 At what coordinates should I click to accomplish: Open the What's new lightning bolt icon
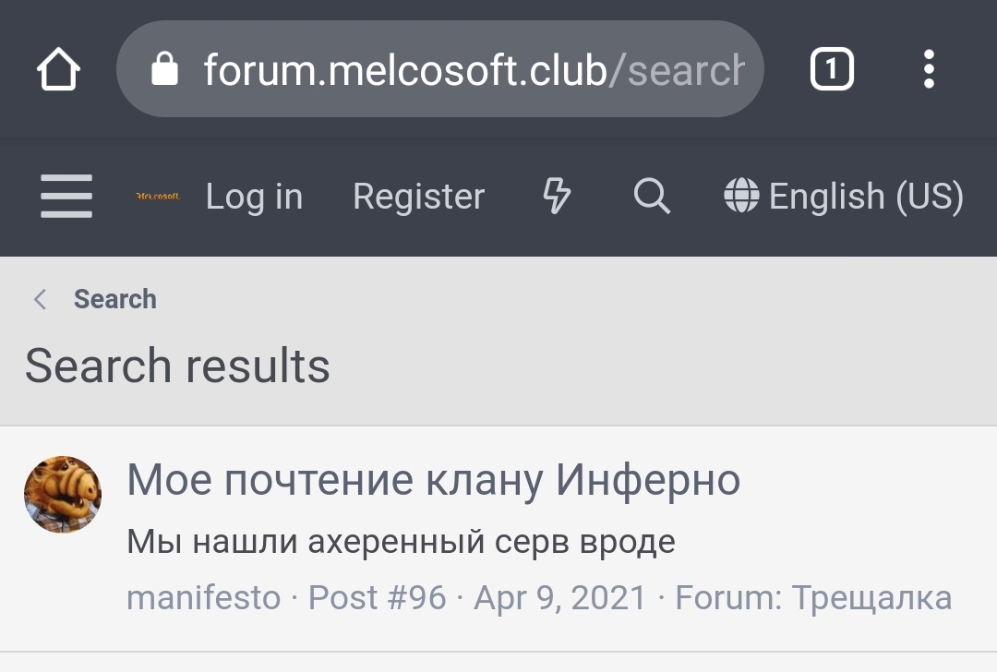click(557, 196)
